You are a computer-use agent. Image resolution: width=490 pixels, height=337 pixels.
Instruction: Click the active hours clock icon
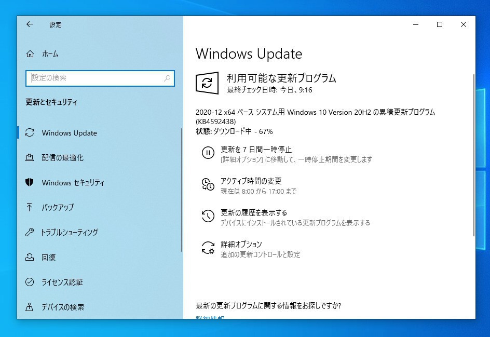[208, 184]
